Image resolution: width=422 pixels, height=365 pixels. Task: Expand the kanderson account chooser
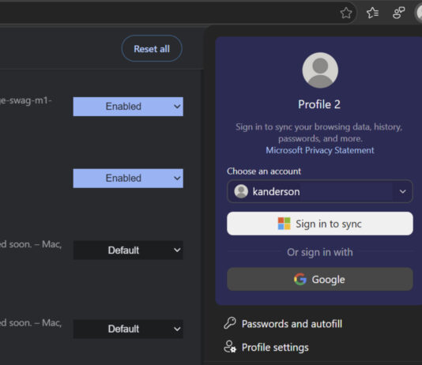[x=320, y=191]
